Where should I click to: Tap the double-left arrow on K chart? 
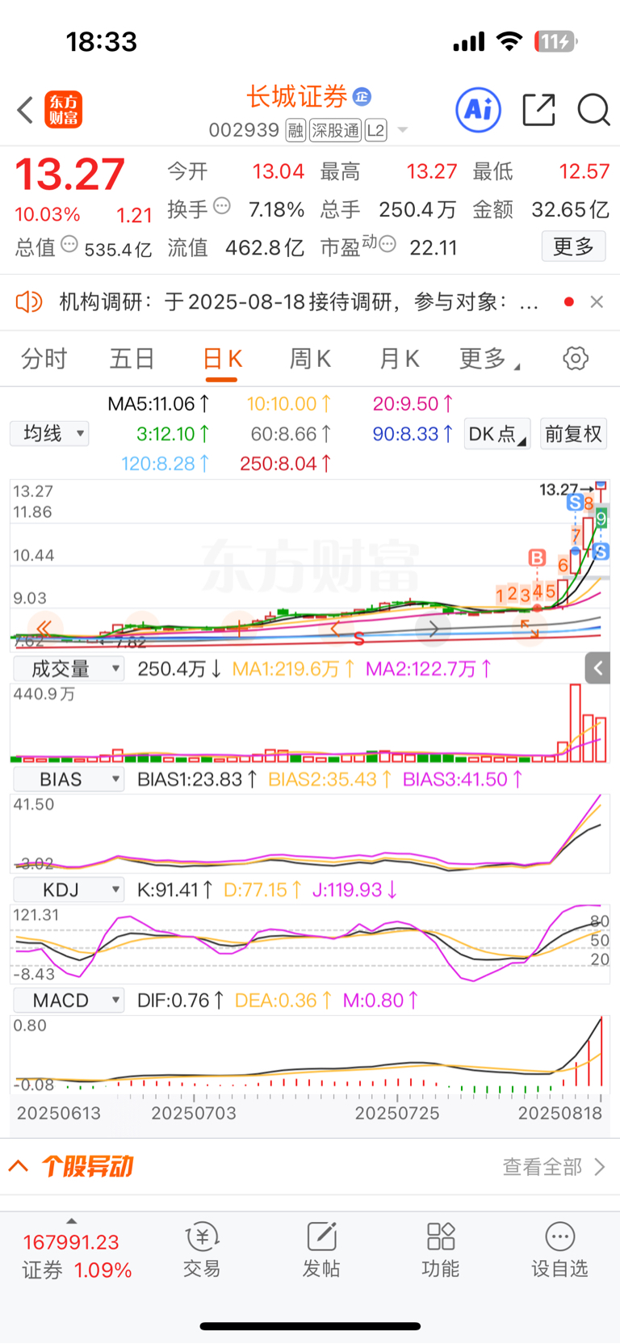pos(44,628)
